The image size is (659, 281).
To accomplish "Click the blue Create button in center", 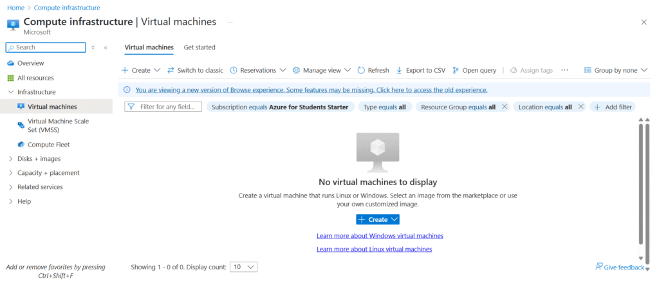I will 377,220.
